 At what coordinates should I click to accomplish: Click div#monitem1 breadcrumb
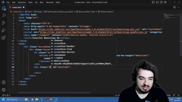[x=107, y=12]
